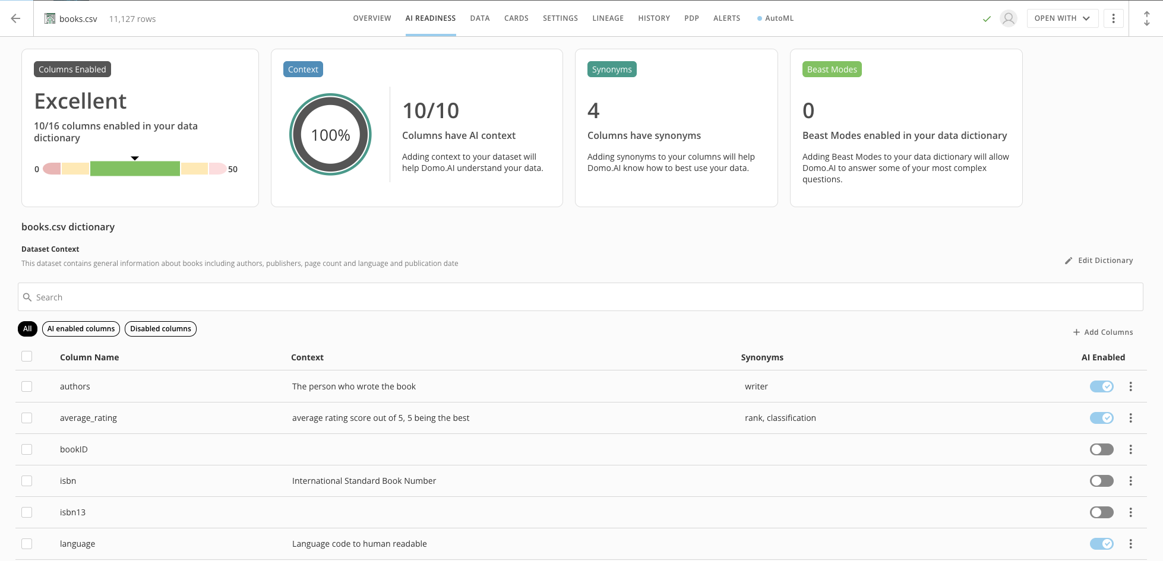Disable AI for the language column

1101,544
